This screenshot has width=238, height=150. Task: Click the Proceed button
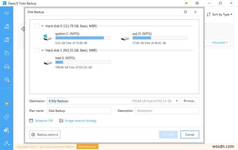pos(168,135)
